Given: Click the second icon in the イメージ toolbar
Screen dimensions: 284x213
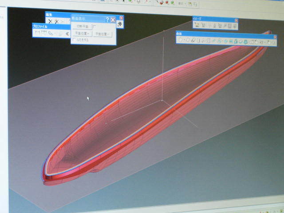Looking at the screenshot, I should (203, 25).
